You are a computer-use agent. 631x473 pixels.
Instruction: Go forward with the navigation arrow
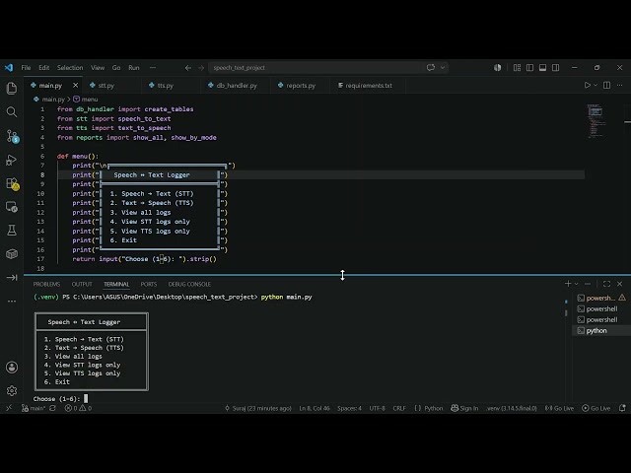[x=201, y=68]
